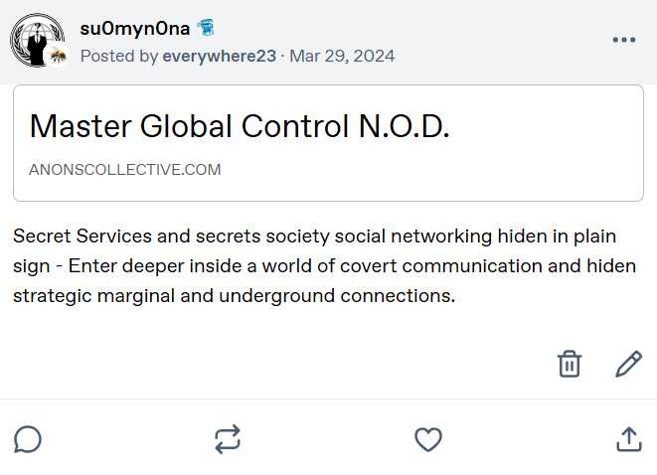Edit post using the pencil icon

628,364
